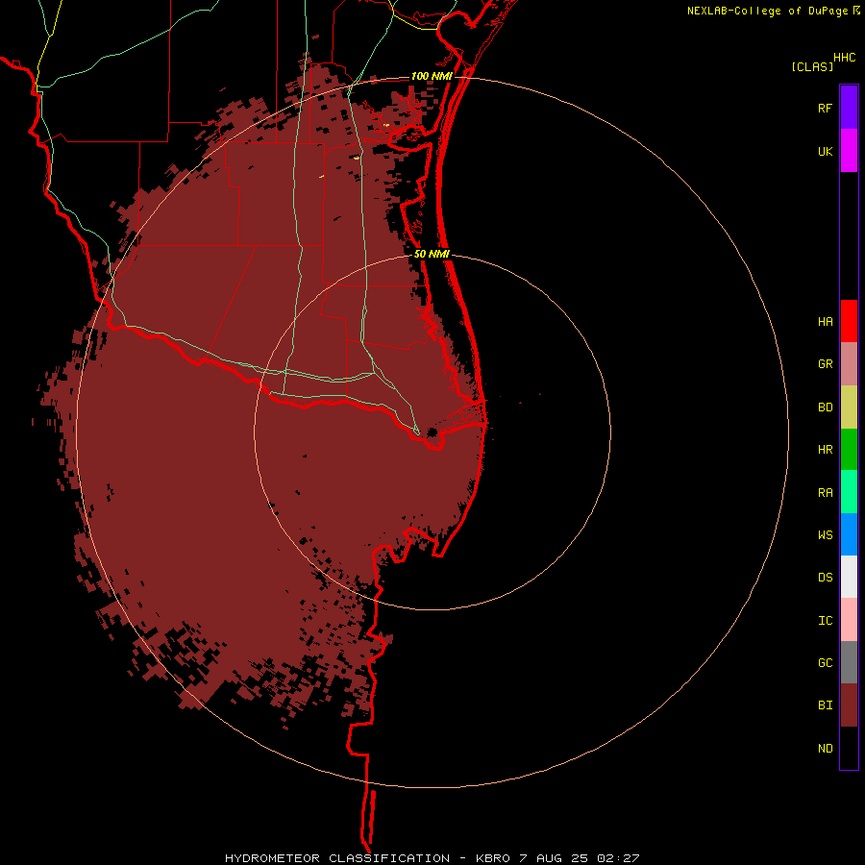This screenshot has height=865, width=865.
Task: Click the HA red legend swatch
Action: click(849, 321)
